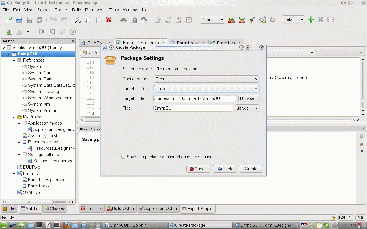Click the Cancel button
367x229 pixels.
(198, 169)
